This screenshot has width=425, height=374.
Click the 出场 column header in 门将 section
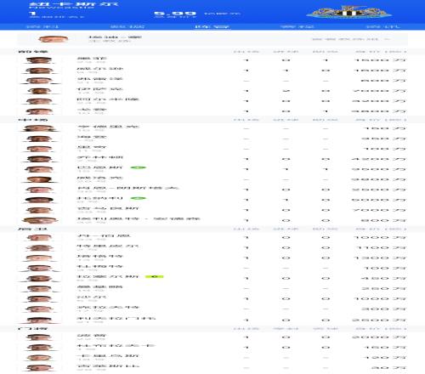[x=246, y=329]
